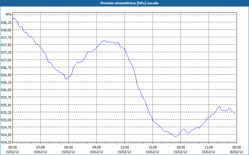Click the 935,00 axis label

[6, 120]
